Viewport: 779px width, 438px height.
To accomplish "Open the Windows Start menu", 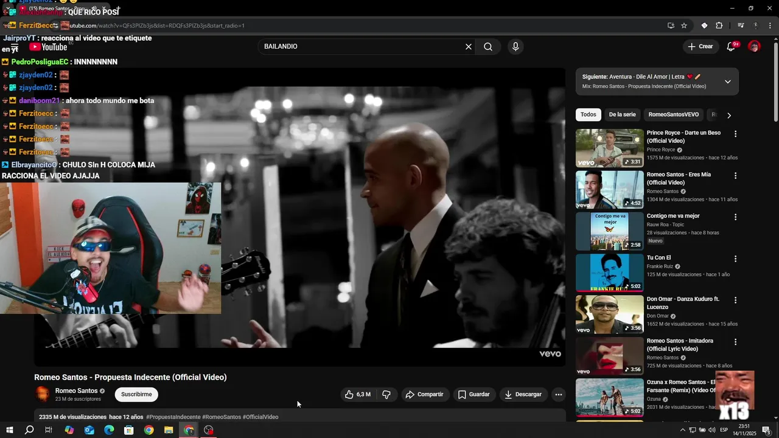I will pos(9,430).
